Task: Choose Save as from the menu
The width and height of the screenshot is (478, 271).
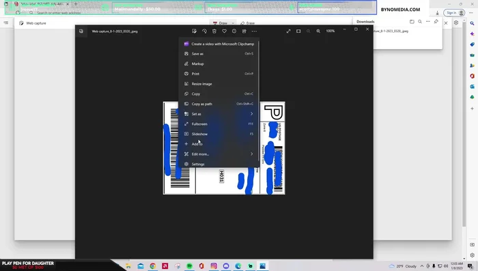Action: 219,54
